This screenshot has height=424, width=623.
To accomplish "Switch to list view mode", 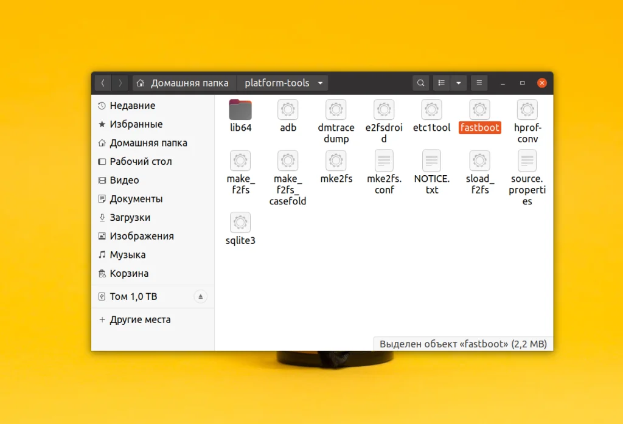I will [441, 83].
